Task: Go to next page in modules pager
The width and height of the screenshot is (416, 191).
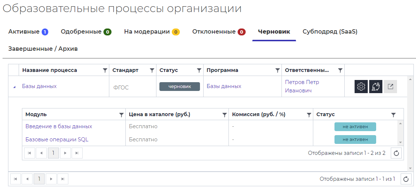Action: pos(65,153)
